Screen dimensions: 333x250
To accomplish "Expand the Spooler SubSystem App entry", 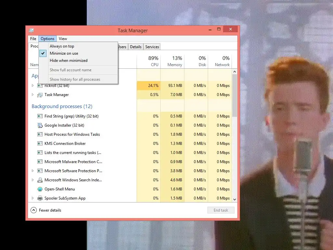I will click(33, 198).
